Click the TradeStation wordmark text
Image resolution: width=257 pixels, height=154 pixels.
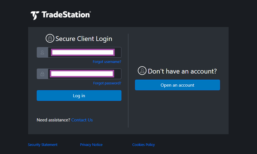(66, 14)
